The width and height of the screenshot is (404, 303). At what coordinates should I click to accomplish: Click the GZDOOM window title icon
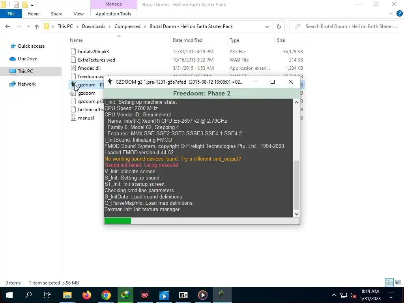(110, 82)
